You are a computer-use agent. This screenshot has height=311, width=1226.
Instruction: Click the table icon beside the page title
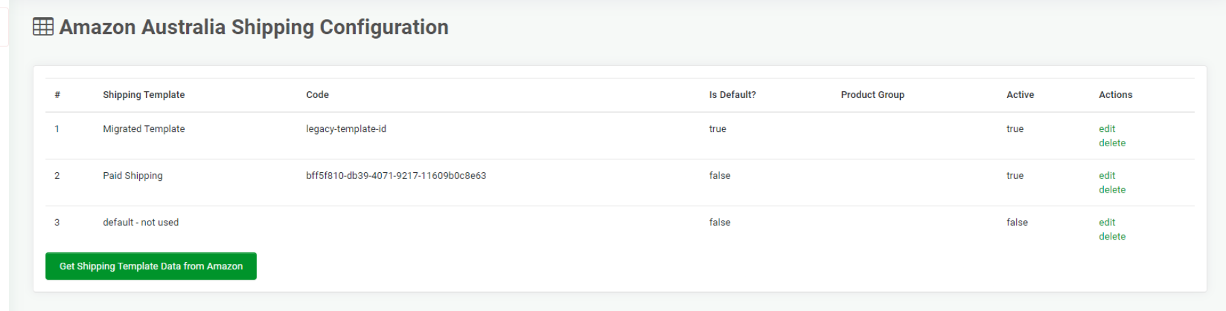(x=43, y=27)
